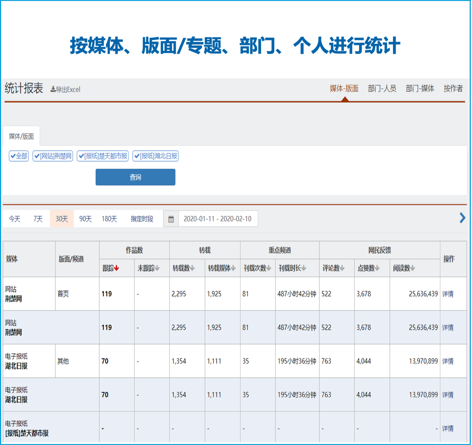This screenshot has width=472, height=445.
Task: Open 详情 for 楚天都市报 row
Action: [x=448, y=429]
